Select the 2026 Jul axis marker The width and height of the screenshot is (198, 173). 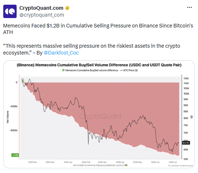(173, 162)
